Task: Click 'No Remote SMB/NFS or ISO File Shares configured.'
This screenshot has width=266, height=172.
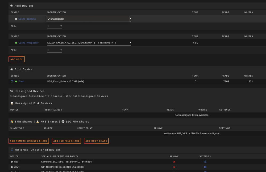Action: click(x=192, y=134)
